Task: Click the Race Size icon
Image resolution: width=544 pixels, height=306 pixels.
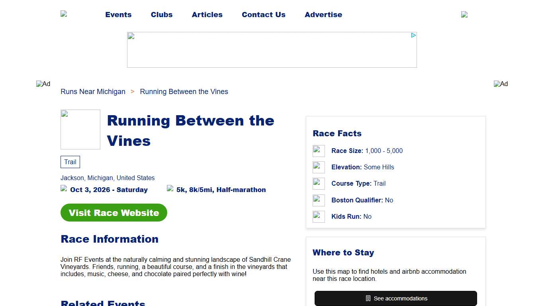Action: pos(319,151)
